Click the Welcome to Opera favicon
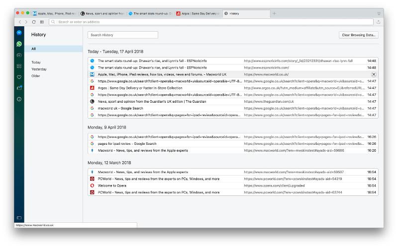Viewport: 398px width, 248px height. [x=92, y=186]
